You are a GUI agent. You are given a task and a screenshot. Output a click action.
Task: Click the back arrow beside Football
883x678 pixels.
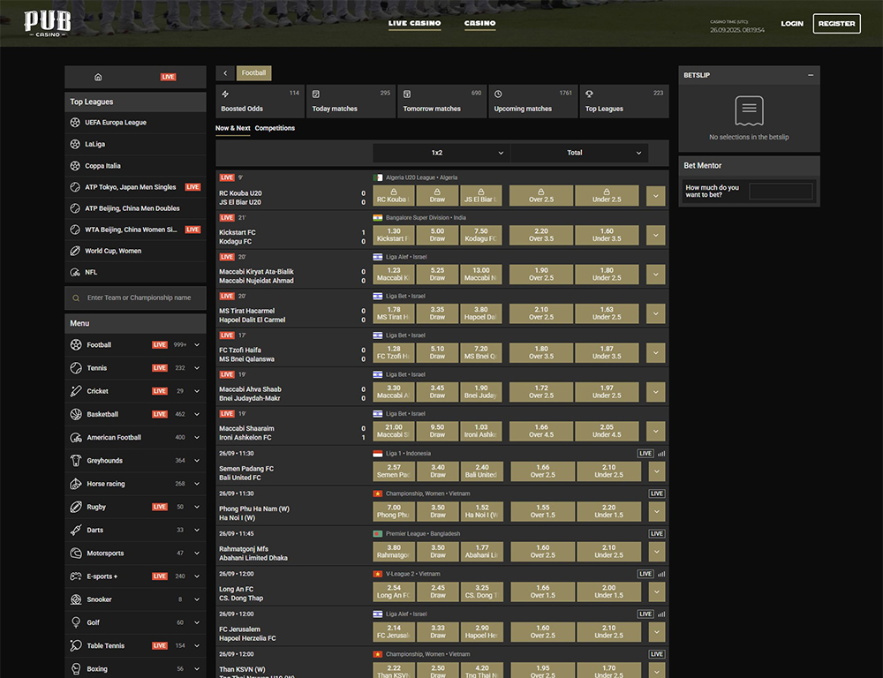click(x=225, y=73)
